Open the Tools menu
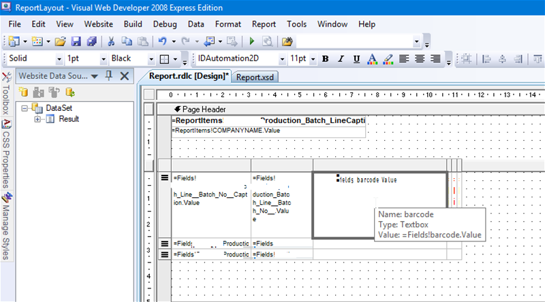Screen dimensions: 545x302 (x=296, y=24)
